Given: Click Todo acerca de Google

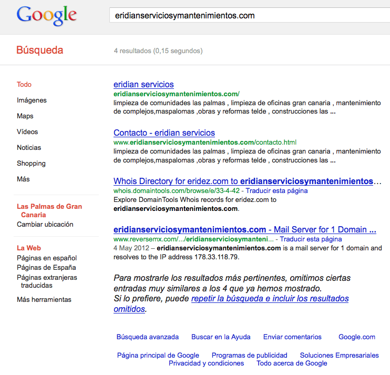Looking at the screenshot, I should pos(292,363).
